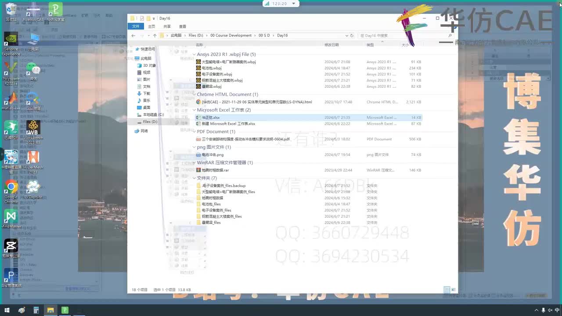
Task: Select the 悬臂梁.wbpj file icon
Action: click(x=198, y=86)
